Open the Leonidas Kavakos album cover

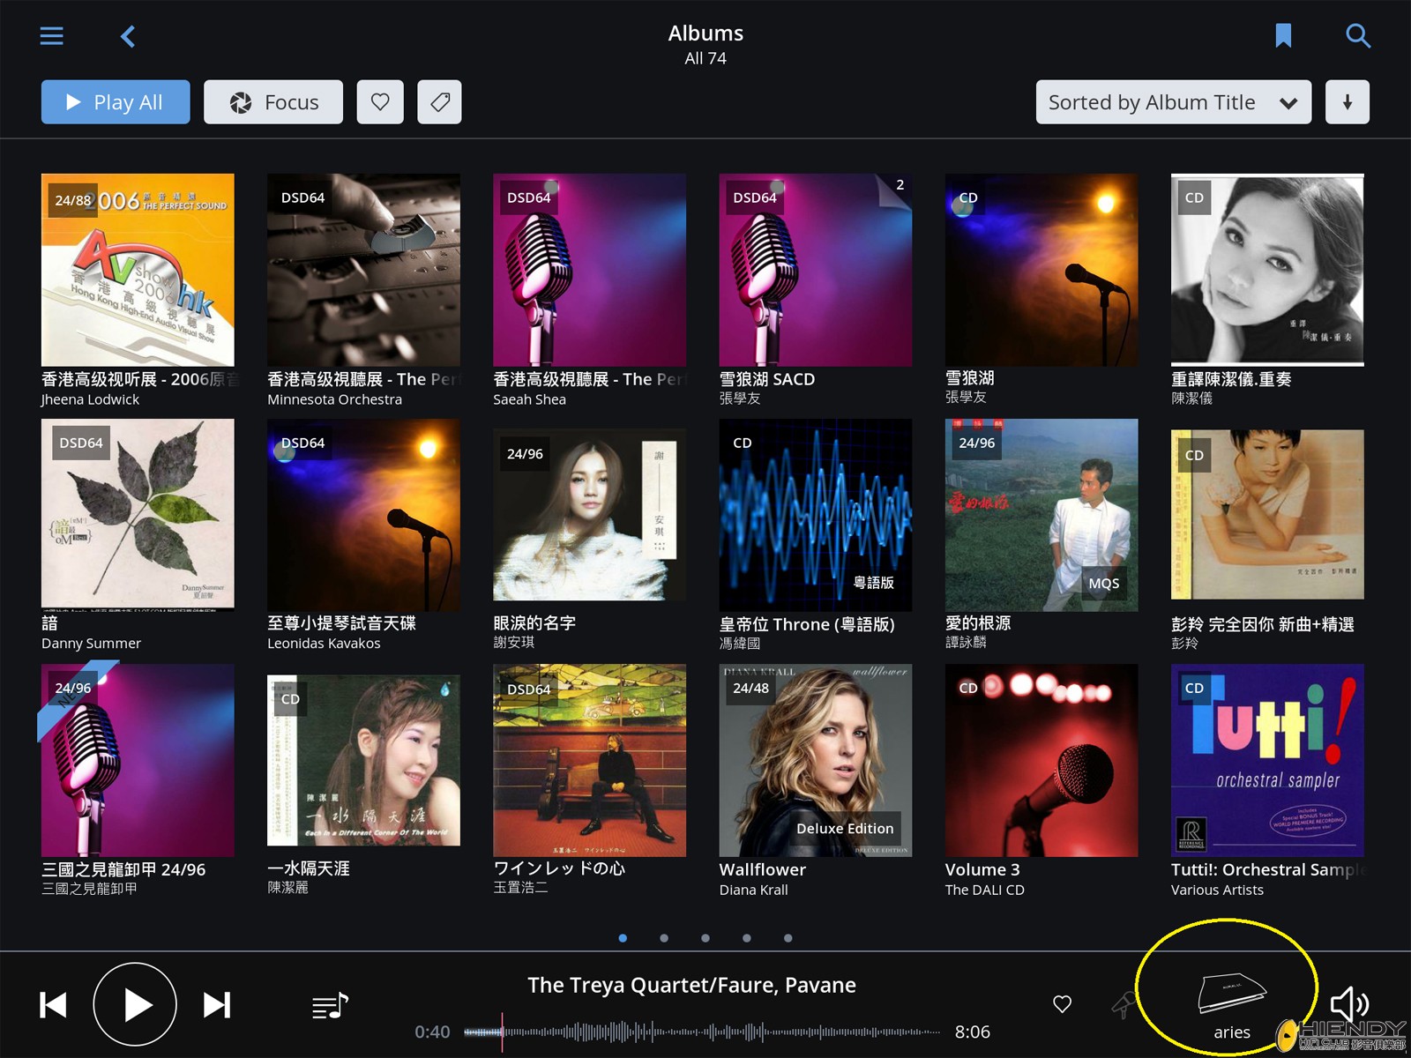[x=363, y=515]
